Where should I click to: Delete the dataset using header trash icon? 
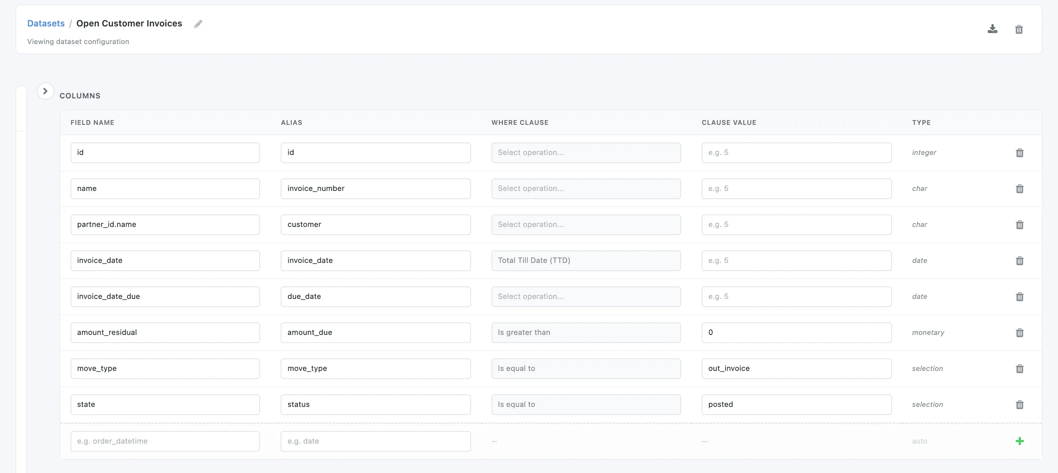[1019, 29]
